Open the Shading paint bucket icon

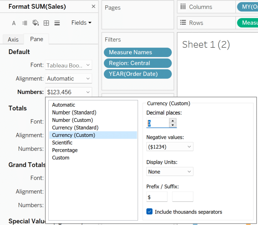click(x=35, y=23)
